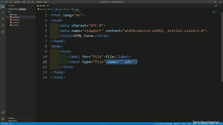Expand the Open Editors section
This screenshot has width=223, height=125.
[13, 9]
